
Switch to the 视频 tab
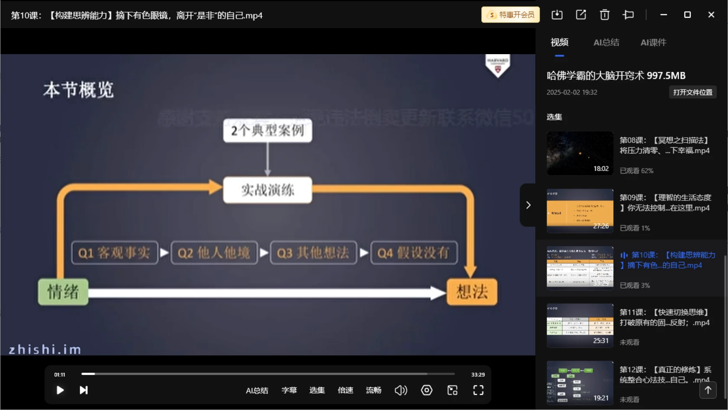[559, 42]
